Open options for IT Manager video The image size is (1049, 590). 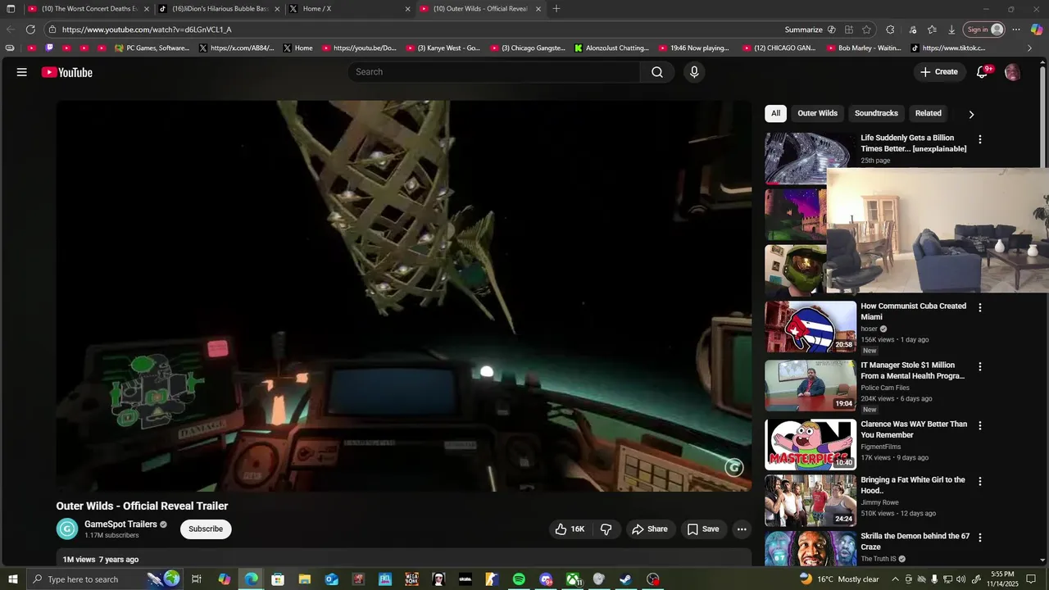(979, 366)
